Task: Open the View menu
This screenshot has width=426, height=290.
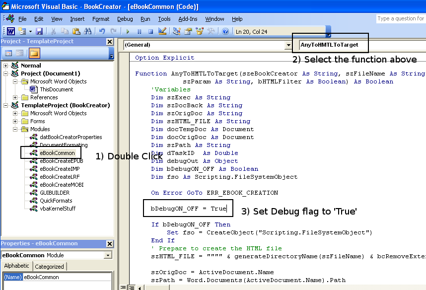Action: tap(57, 19)
